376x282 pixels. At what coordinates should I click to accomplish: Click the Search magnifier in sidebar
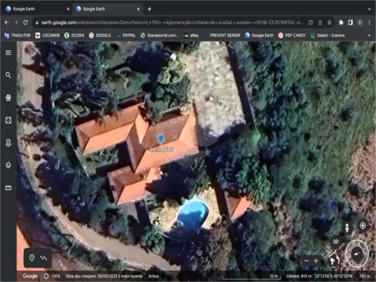pos(8,75)
